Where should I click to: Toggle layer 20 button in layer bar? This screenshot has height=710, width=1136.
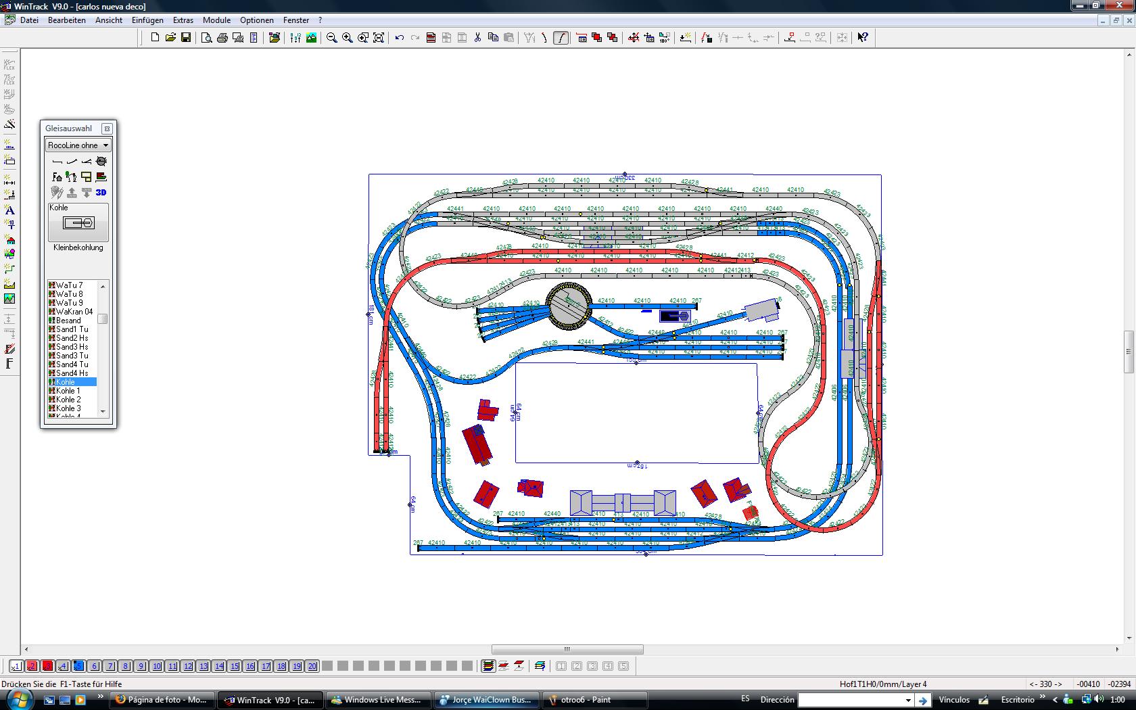(x=312, y=666)
